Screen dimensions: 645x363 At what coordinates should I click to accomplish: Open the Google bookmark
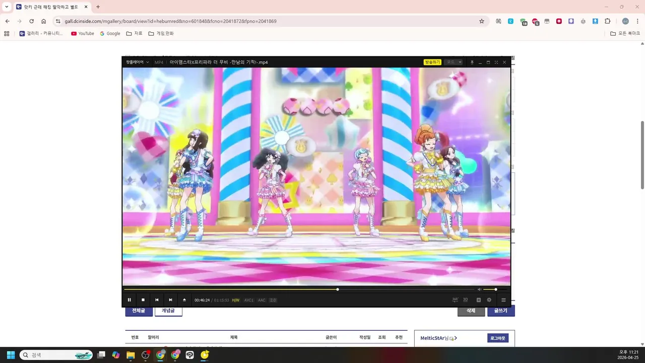point(110,33)
